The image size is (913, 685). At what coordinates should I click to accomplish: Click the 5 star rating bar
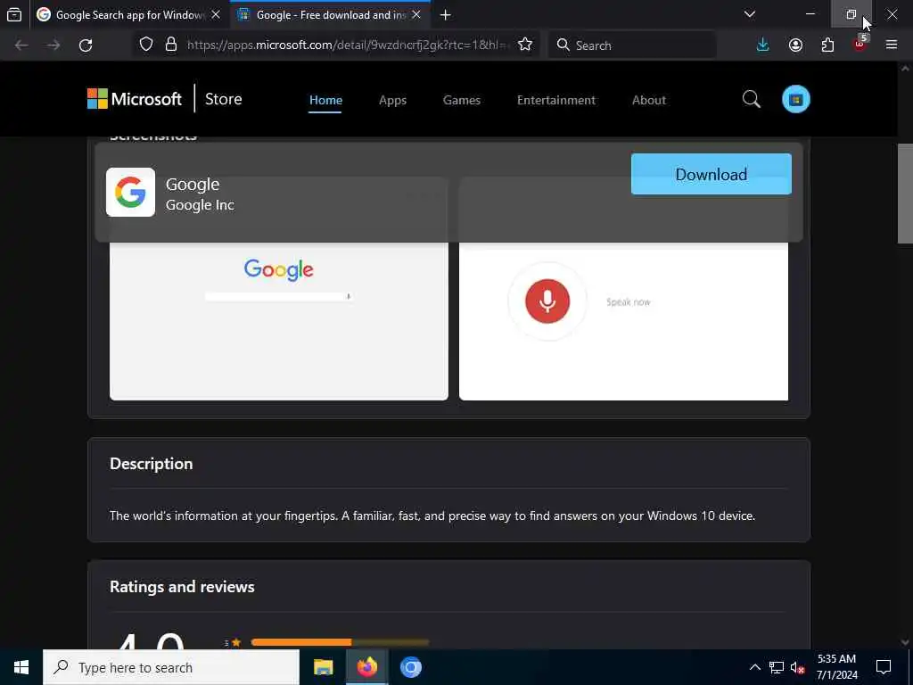(340, 642)
